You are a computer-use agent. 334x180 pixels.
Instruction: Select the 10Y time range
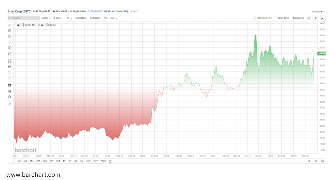click(88, 161)
